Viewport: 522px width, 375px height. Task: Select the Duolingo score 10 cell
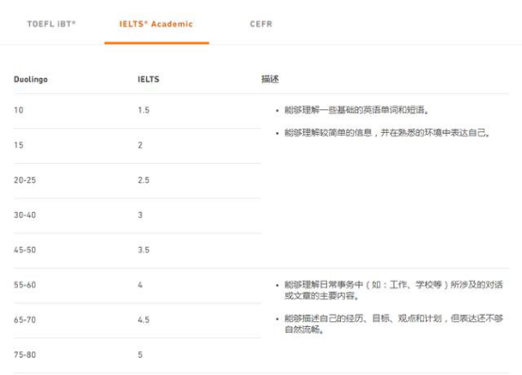19,110
